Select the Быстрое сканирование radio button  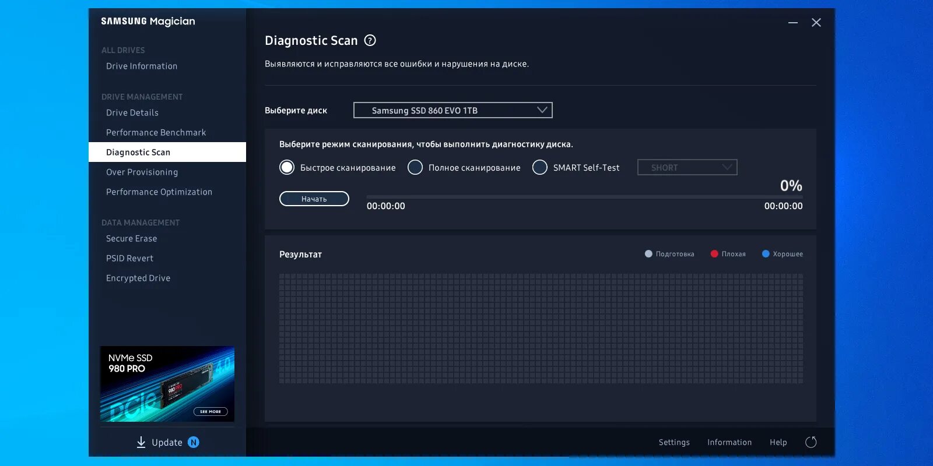(x=287, y=167)
